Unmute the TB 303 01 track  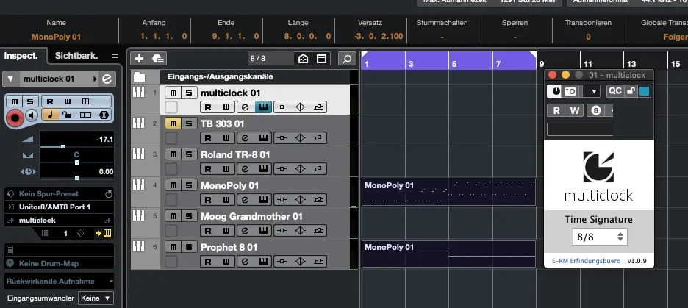click(x=172, y=123)
